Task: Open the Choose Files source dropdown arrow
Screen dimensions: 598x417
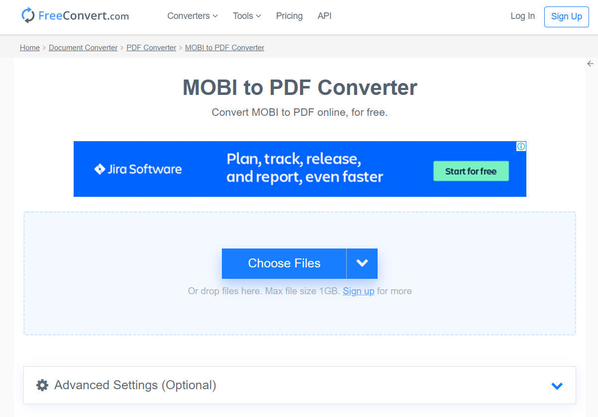Action: pos(362,263)
